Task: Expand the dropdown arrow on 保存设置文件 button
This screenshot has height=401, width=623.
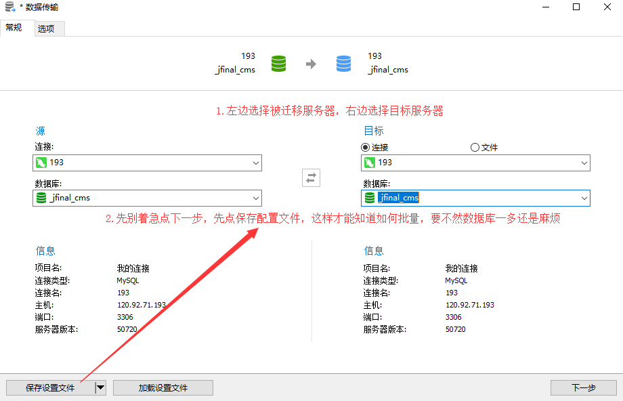Action: coord(100,387)
